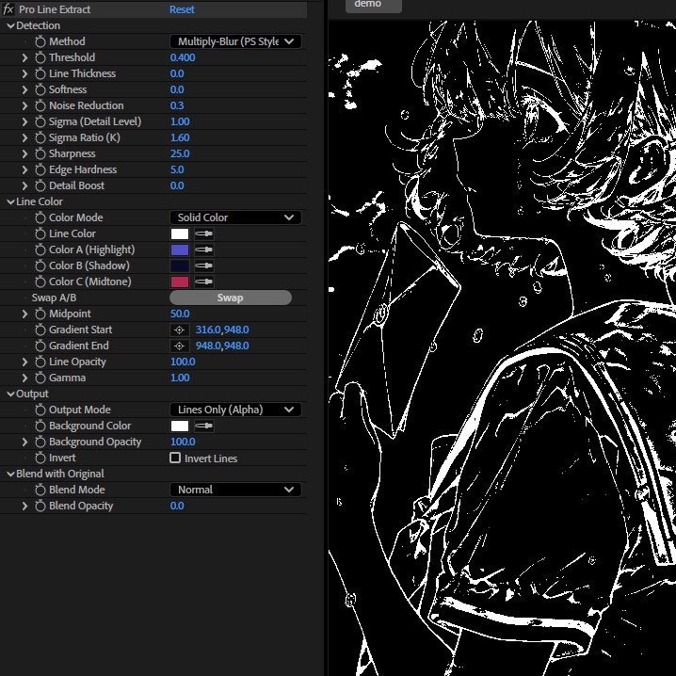Collapse the Output group
Viewport: 676px width, 676px height.
click(10, 394)
